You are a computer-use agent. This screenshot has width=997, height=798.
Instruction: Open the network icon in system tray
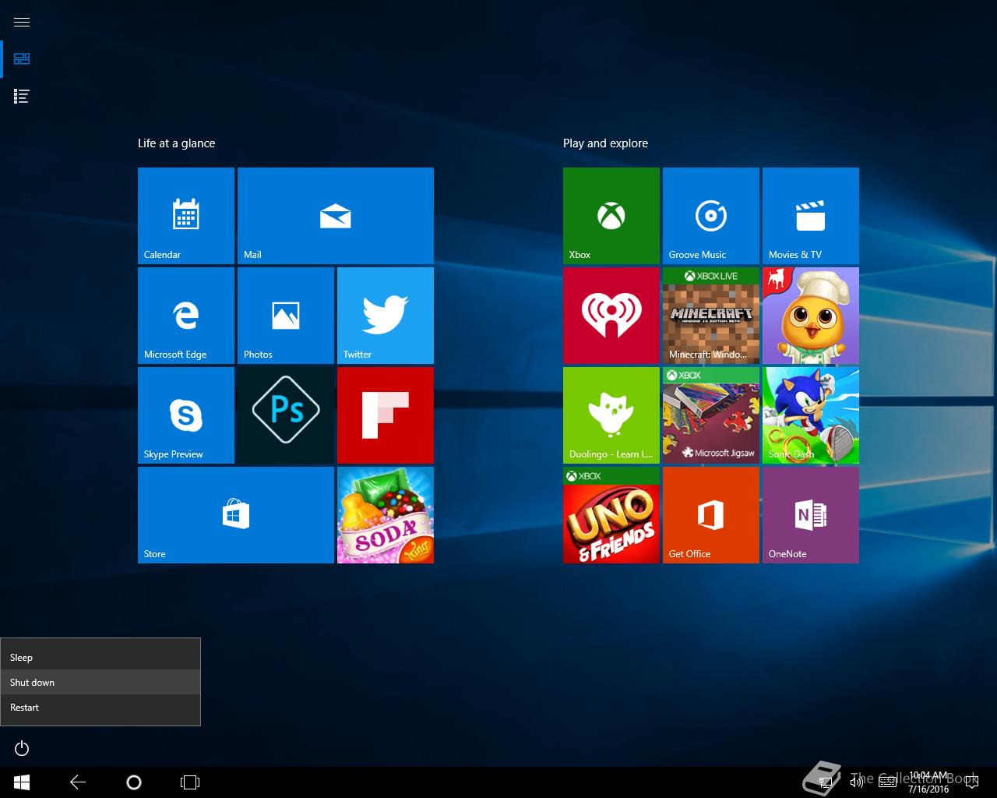point(826,782)
